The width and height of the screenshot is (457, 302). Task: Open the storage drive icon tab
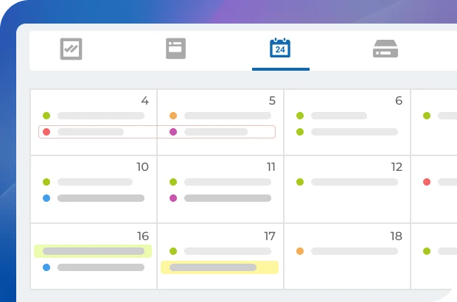click(386, 49)
